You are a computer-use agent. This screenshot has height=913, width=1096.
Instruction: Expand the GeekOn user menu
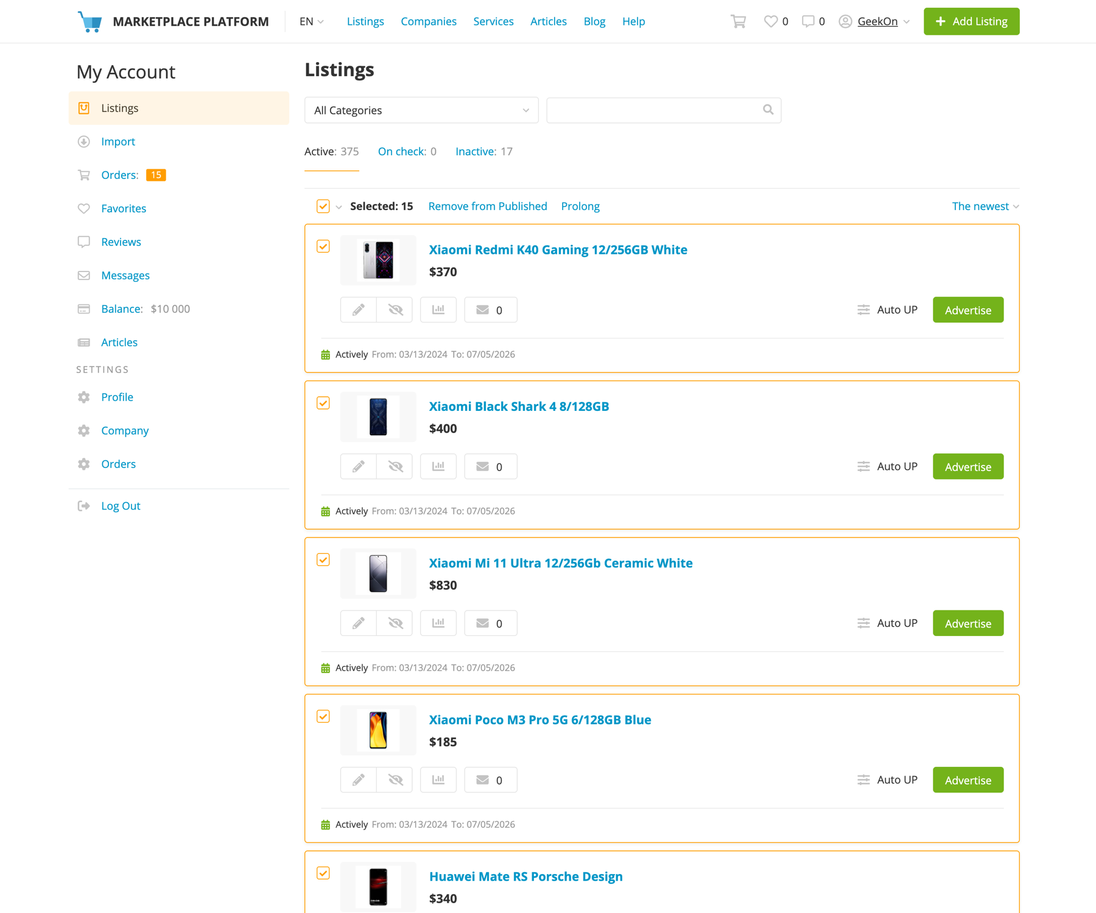pos(874,21)
